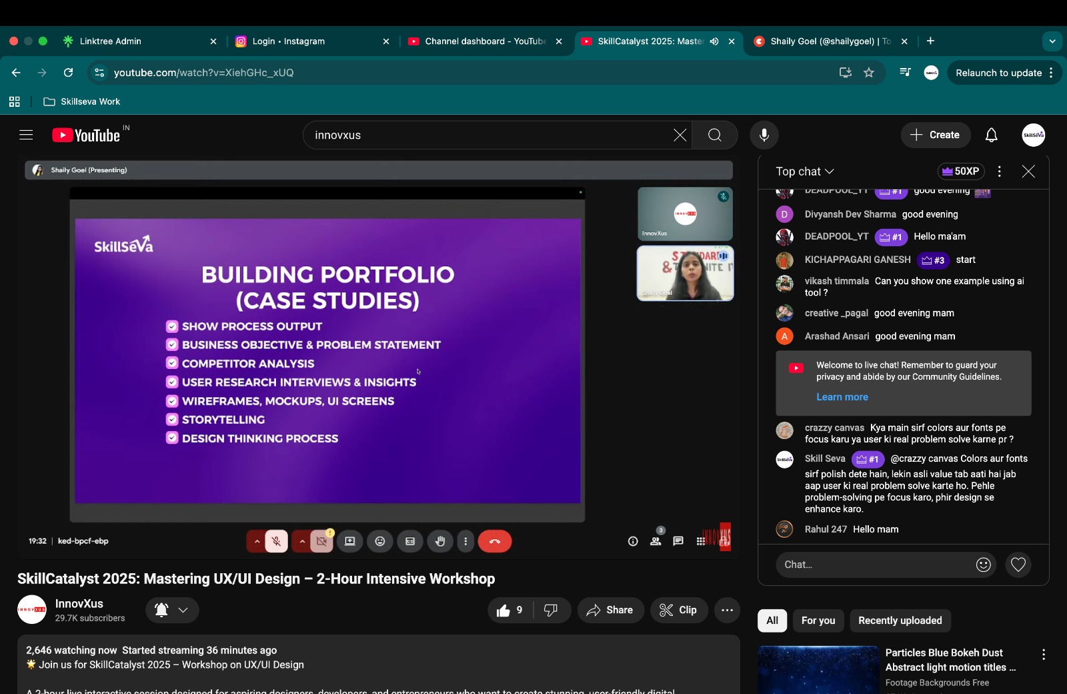Bookmark this page with the star icon
The image size is (1067, 694).
(x=869, y=73)
